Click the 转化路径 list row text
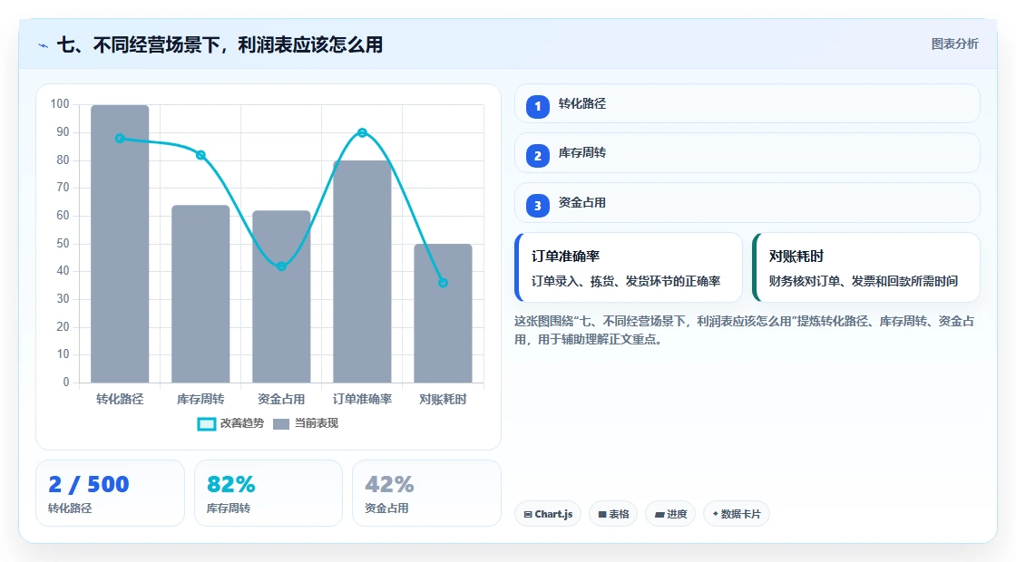 pyautogui.click(x=581, y=103)
